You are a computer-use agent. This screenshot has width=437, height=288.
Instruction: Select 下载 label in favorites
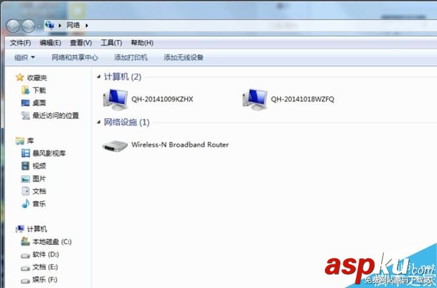[x=39, y=90]
